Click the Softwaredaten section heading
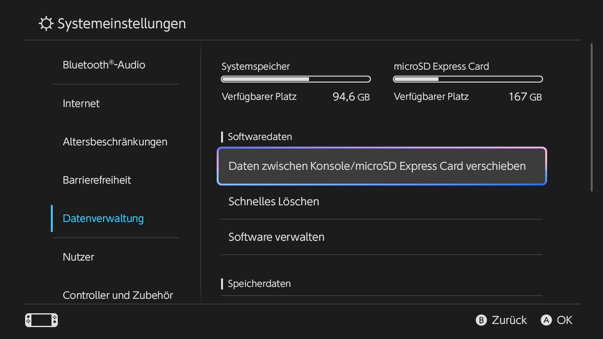 [260, 137]
